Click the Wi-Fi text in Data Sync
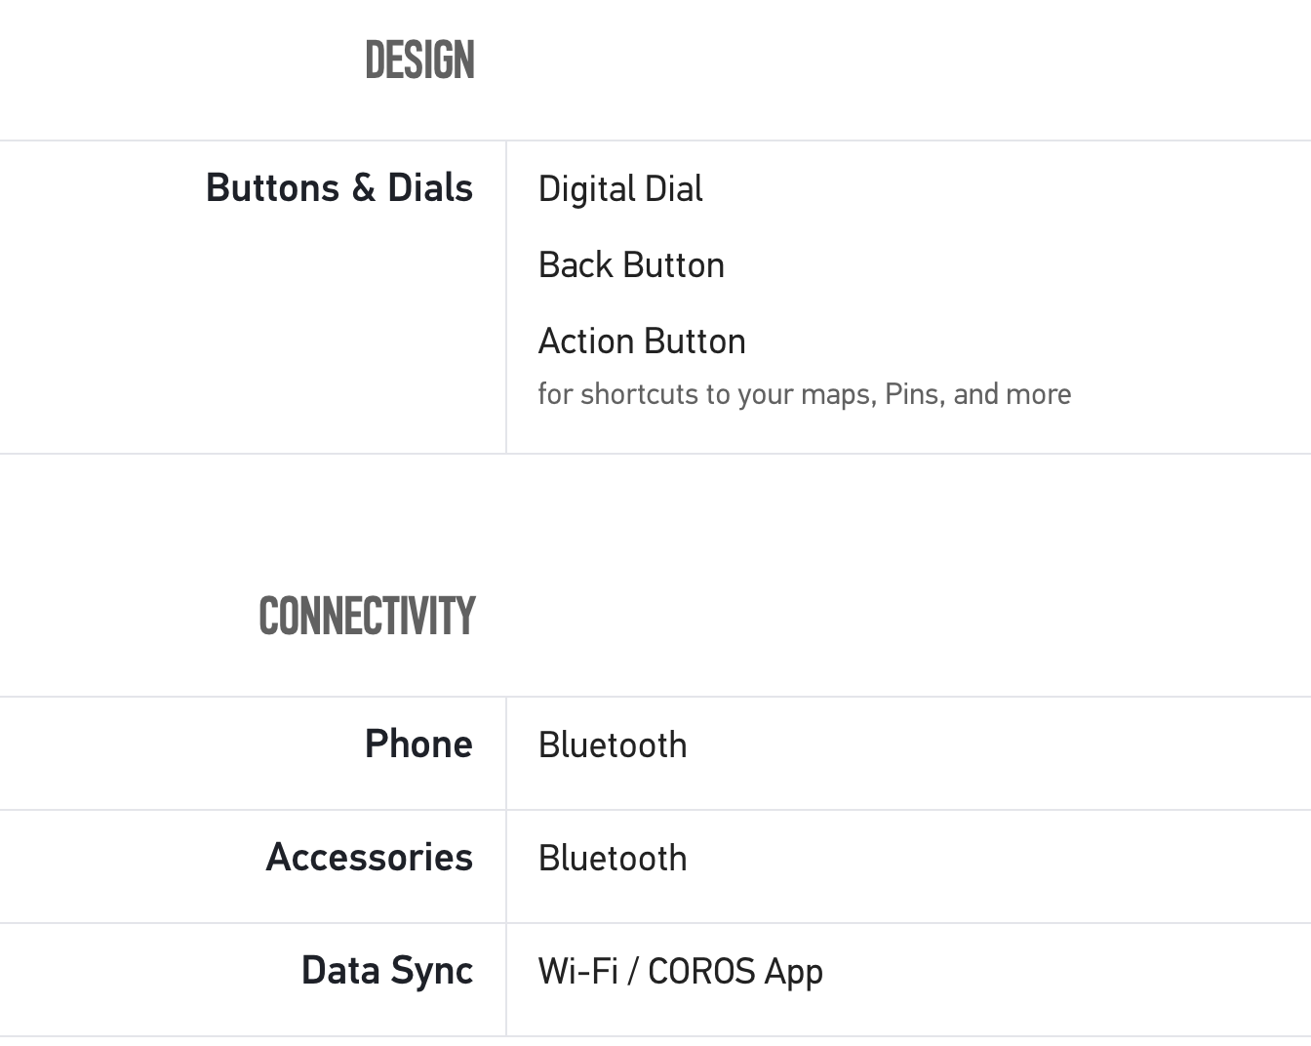Viewport: 1311px width, 1046px height. [x=577, y=972]
